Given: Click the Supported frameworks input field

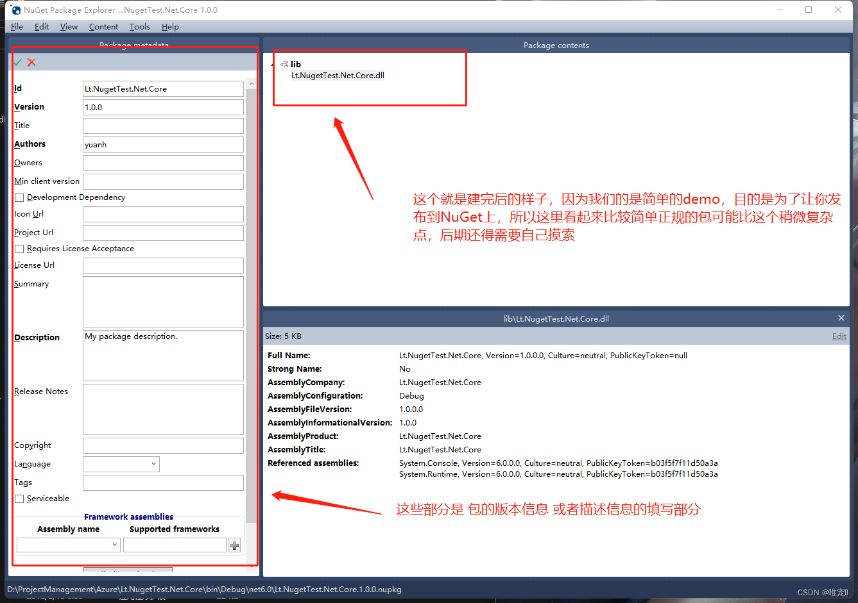Looking at the screenshot, I should click(175, 545).
